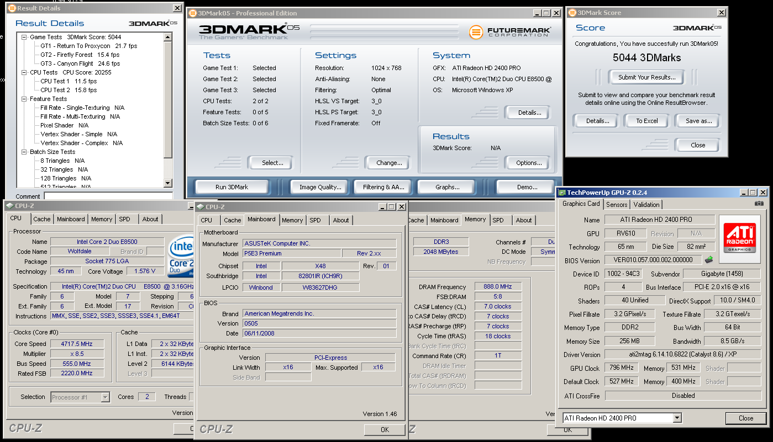
Task: Click the BIOS save icon in GPU-Z
Action: [709, 260]
